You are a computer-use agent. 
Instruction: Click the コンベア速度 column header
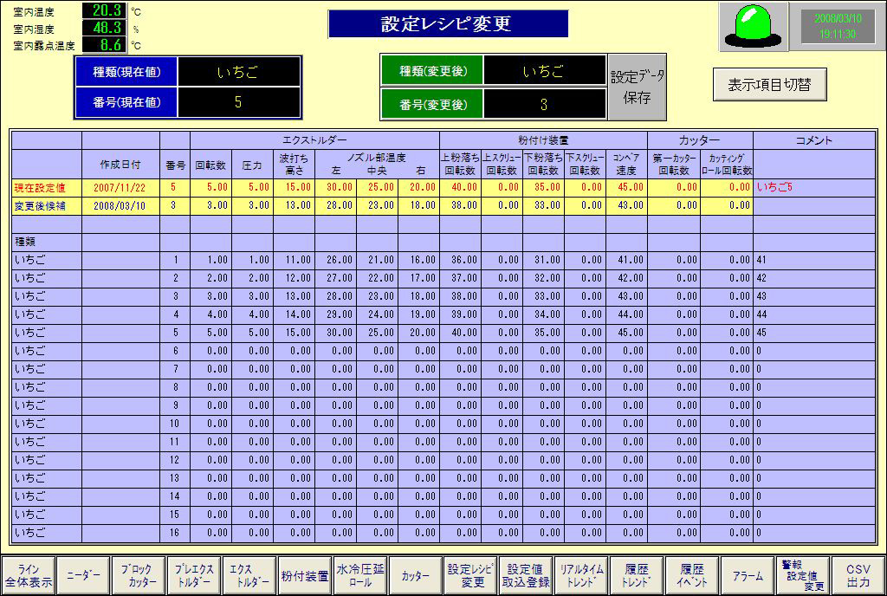(626, 165)
